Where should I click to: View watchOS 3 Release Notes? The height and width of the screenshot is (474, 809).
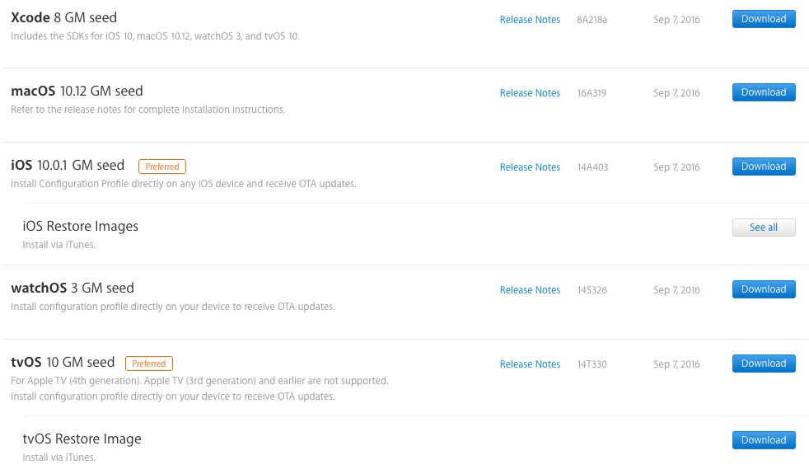tap(530, 290)
